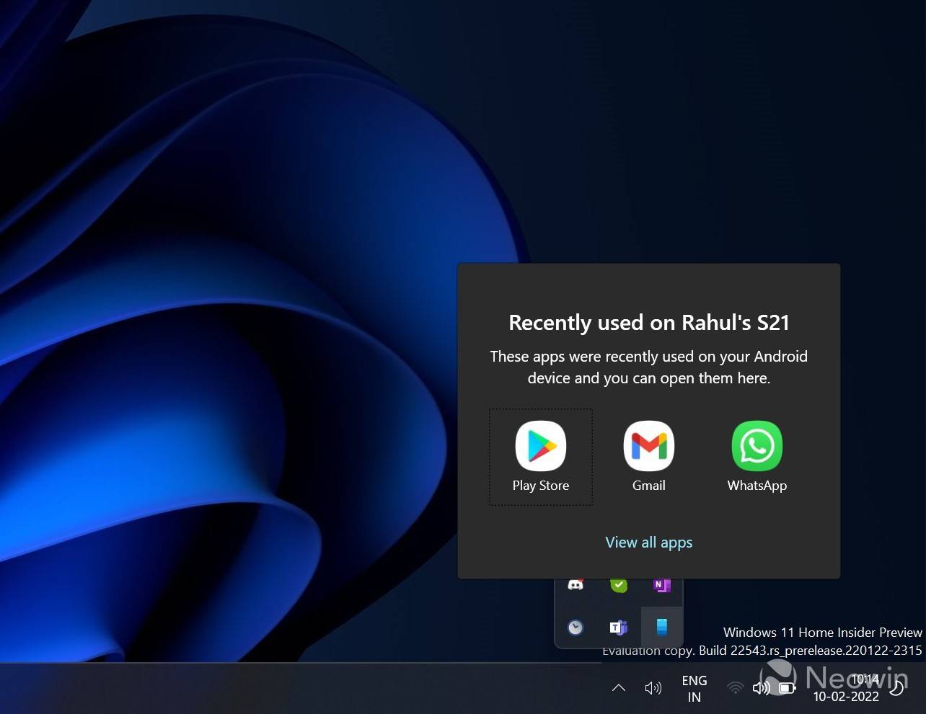The image size is (926, 714).
Task: Open the calendar by clicking the date
Action: click(846, 696)
